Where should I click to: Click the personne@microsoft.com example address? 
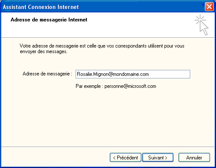[x=130, y=86]
